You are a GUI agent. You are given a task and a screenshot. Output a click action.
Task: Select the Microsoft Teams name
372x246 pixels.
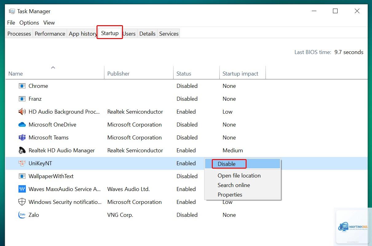[49, 138]
